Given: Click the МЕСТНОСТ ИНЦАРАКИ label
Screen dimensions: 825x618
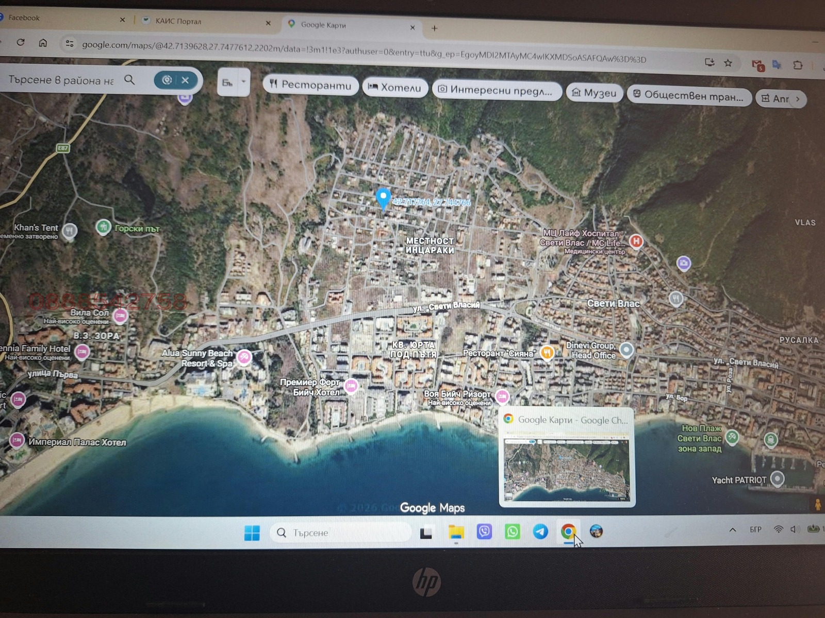Looking at the screenshot, I should pos(430,246).
